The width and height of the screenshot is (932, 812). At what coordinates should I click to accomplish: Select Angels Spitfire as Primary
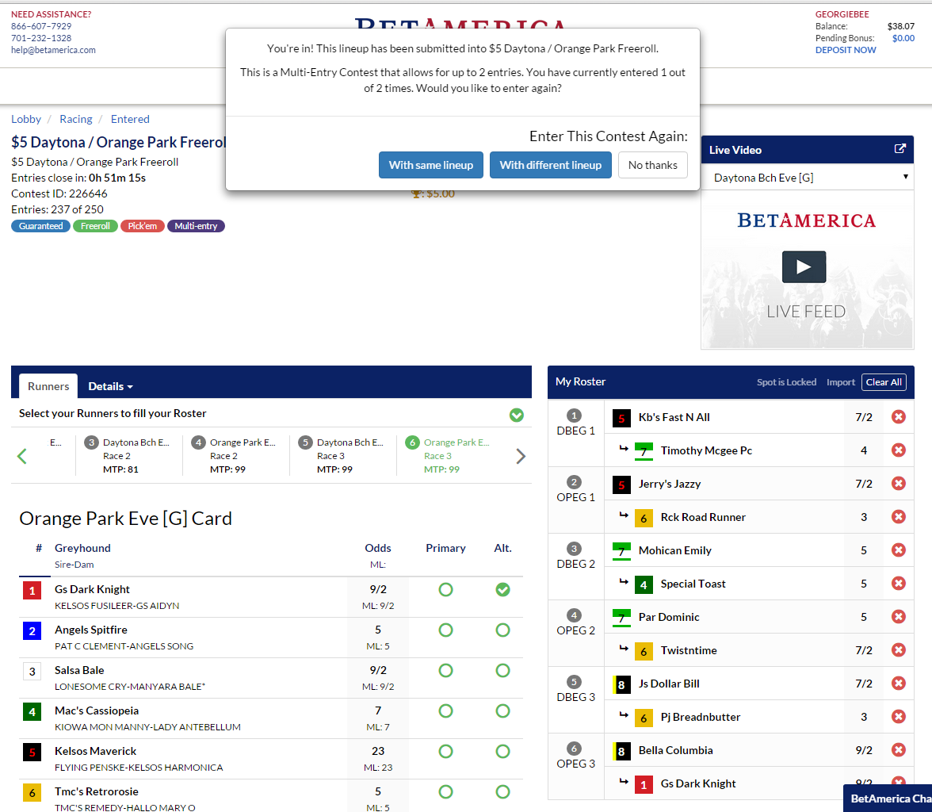(445, 630)
